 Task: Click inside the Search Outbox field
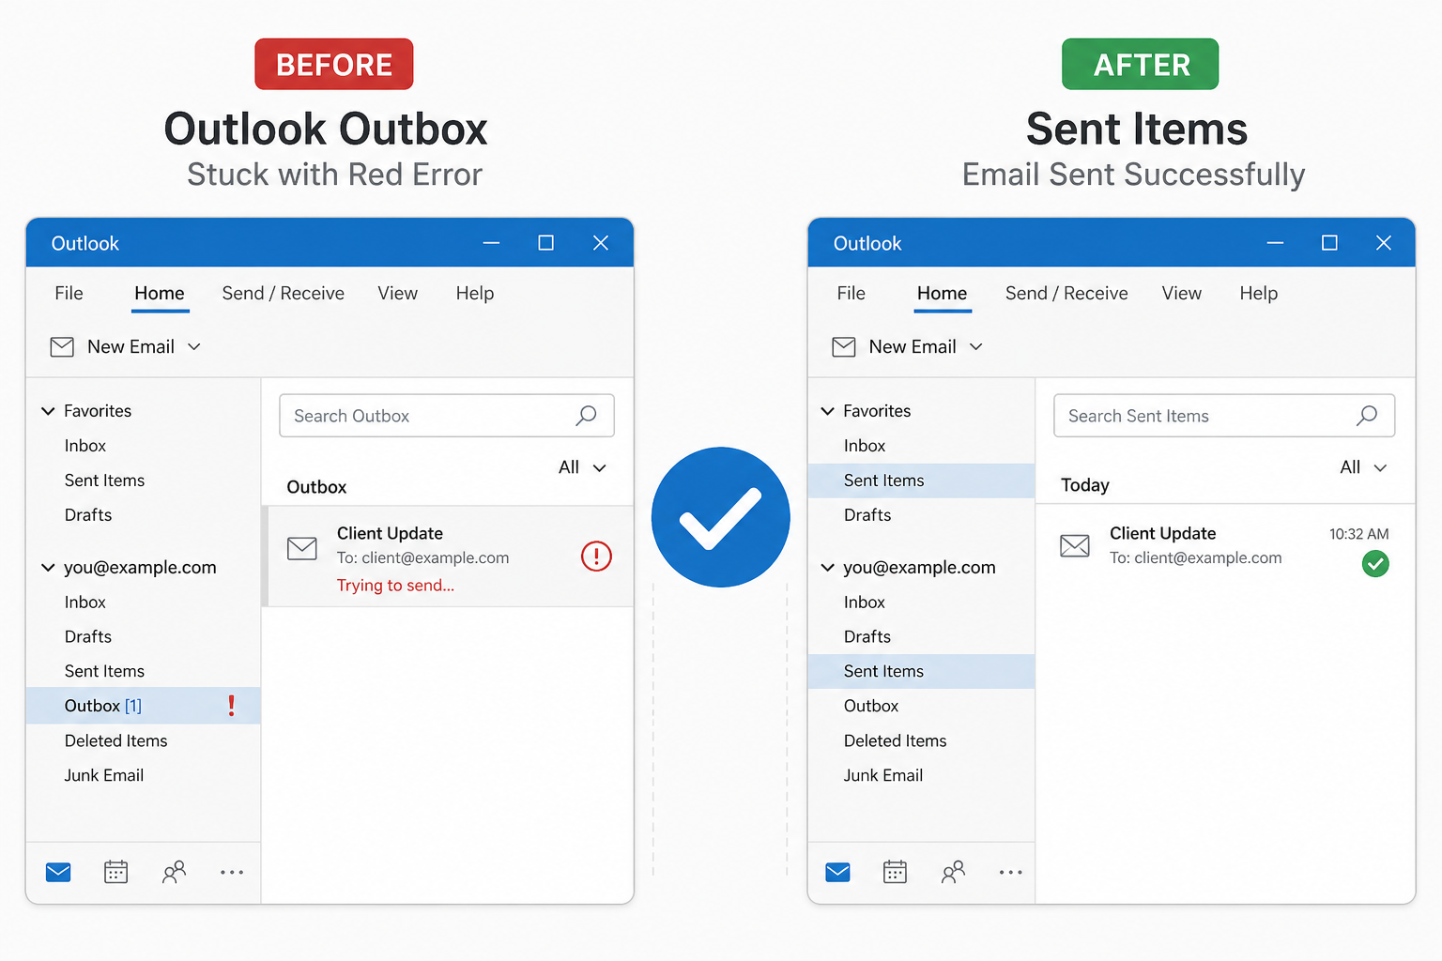click(x=447, y=416)
